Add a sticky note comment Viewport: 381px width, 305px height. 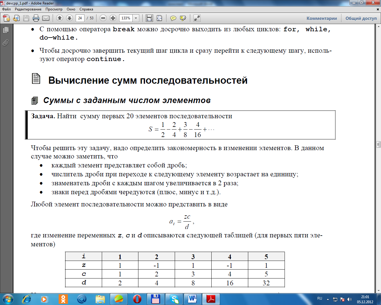click(x=173, y=18)
